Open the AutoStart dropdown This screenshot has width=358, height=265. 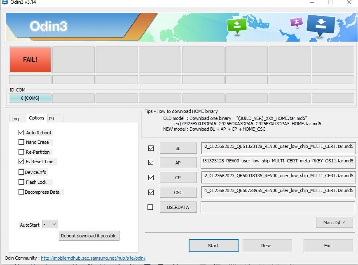pyautogui.click(x=51, y=225)
